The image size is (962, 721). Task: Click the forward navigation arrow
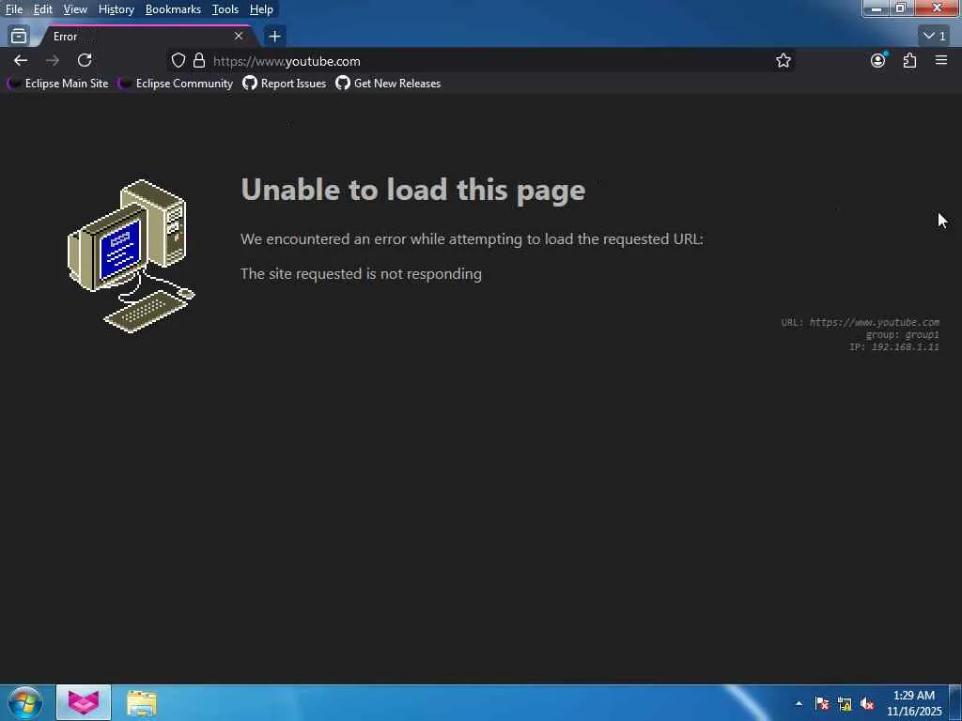point(53,60)
